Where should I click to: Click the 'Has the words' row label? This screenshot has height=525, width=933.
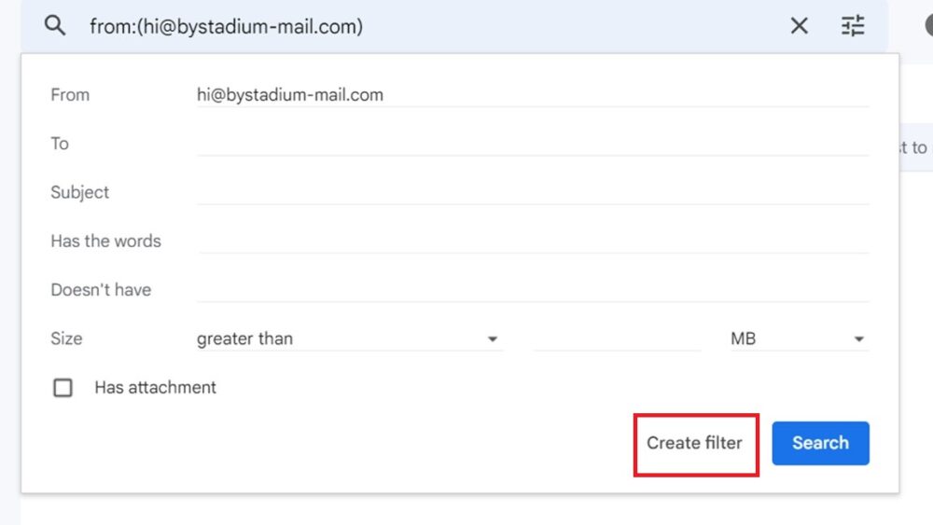[105, 242]
